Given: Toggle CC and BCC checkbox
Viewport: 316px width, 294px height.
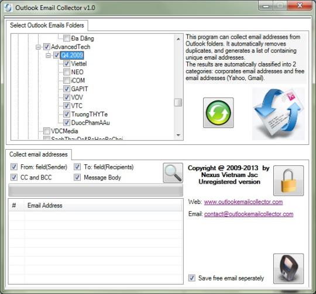Looking at the screenshot, I should tap(14, 177).
